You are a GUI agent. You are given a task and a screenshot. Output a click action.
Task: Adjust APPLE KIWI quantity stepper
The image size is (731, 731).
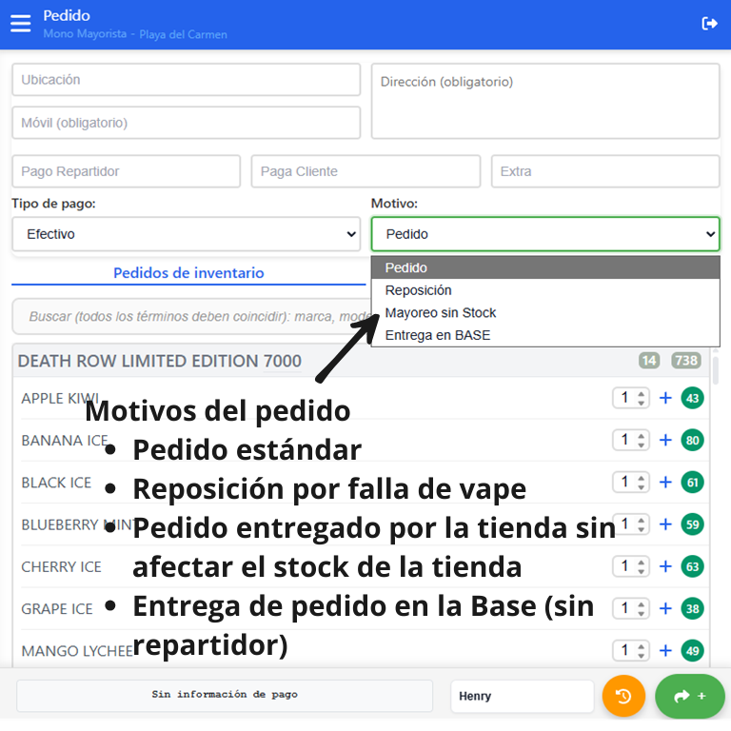coord(630,398)
